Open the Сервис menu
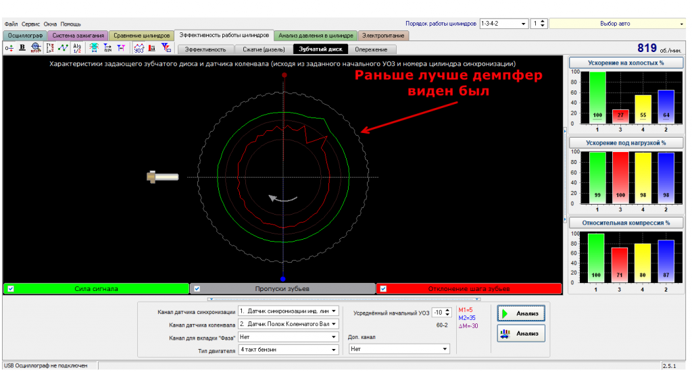This screenshot has width=692, height=372. [30, 24]
